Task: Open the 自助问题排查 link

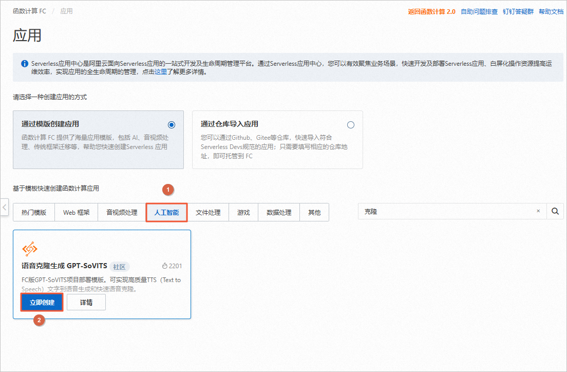Action: click(x=479, y=12)
